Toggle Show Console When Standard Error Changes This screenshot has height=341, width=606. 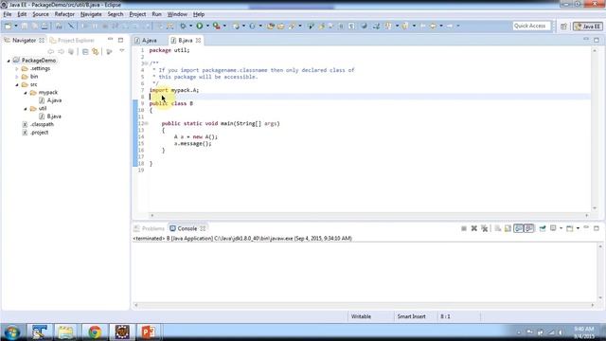pos(529,228)
